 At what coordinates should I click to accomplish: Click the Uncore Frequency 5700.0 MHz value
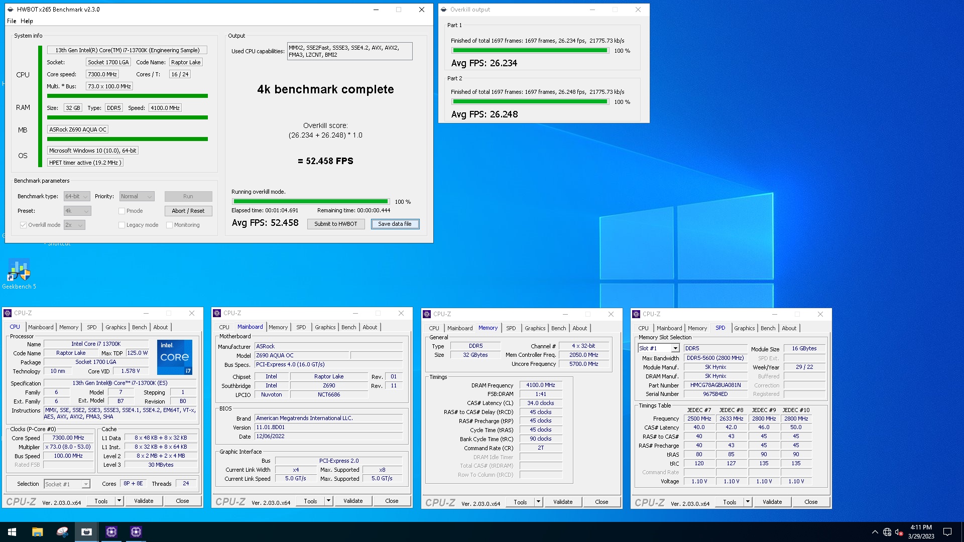tap(583, 364)
